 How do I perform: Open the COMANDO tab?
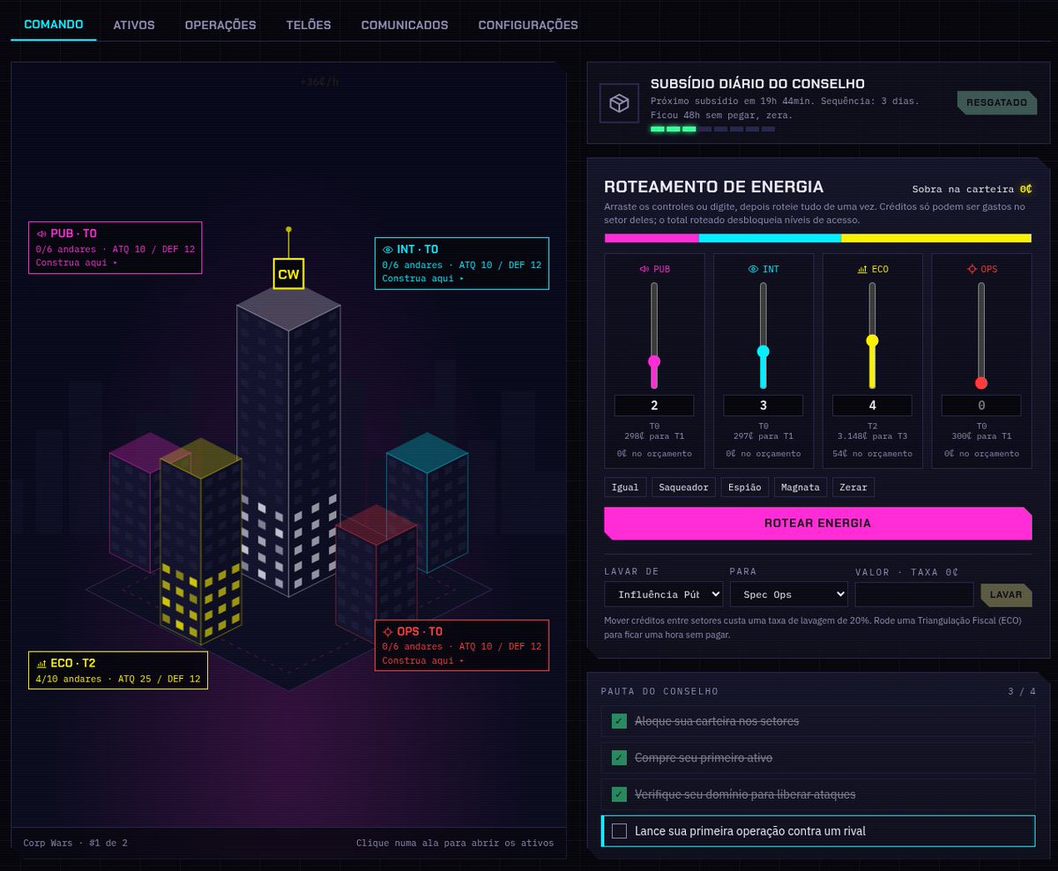click(x=54, y=25)
